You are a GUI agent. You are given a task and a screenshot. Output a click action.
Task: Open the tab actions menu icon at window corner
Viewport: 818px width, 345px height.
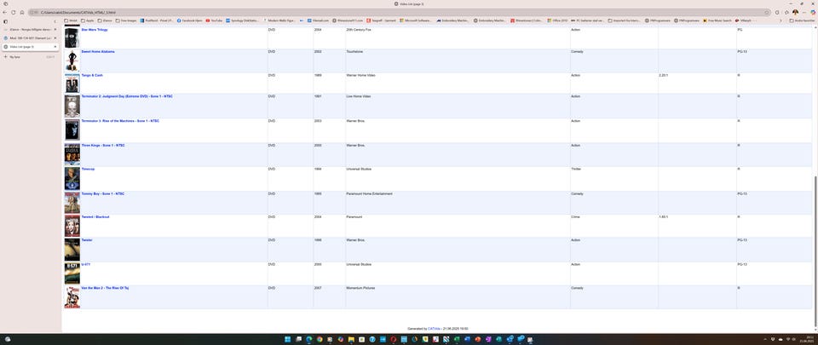click(x=5, y=3)
